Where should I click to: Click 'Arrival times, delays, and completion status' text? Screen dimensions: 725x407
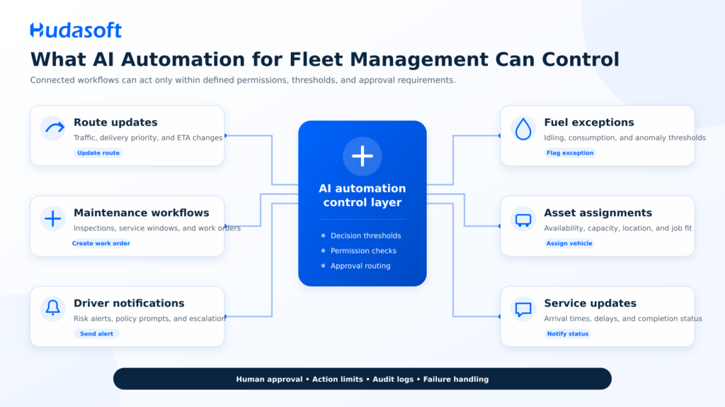point(623,319)
